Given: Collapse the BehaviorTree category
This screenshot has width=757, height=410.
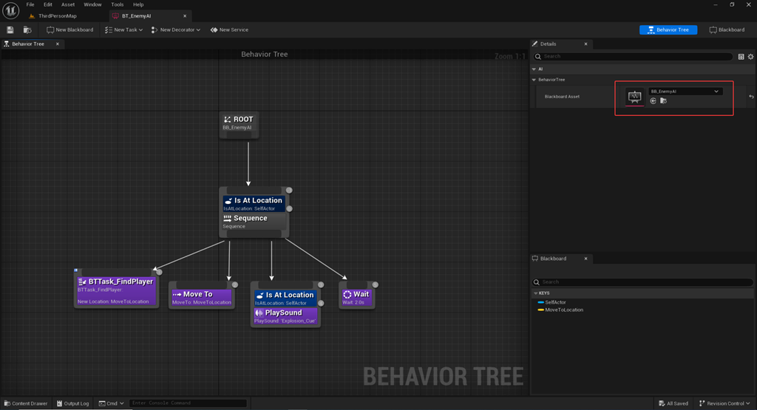Looking at the screenshot, I should tap(534, 80).
